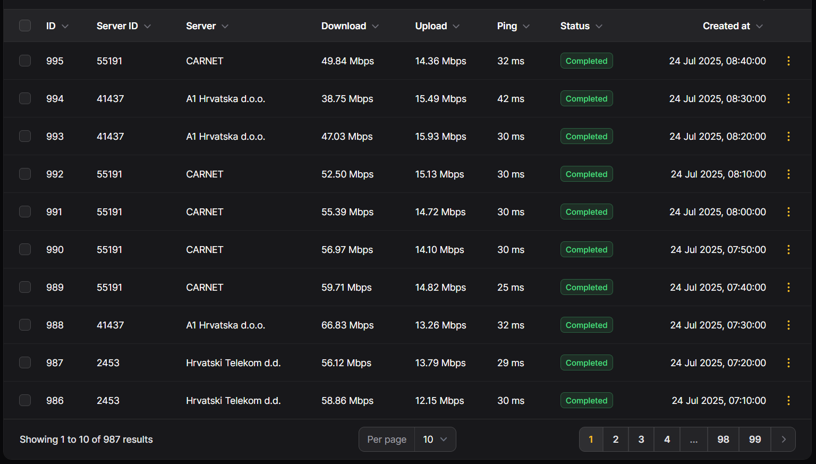Select the checkbox for row 989

tap(25, 287)
